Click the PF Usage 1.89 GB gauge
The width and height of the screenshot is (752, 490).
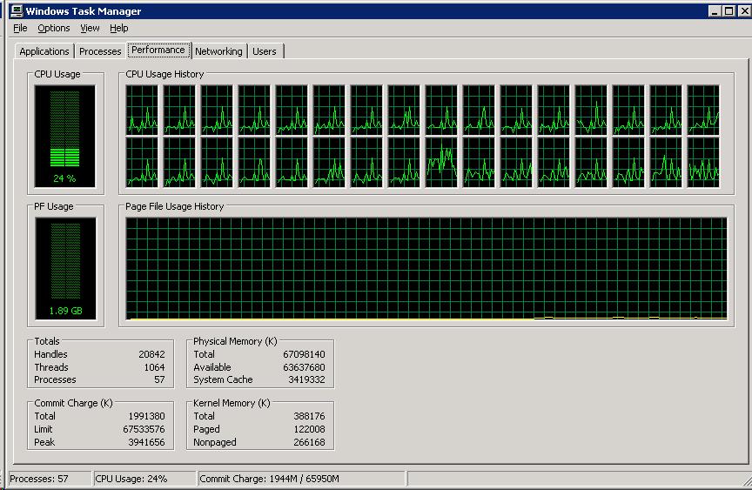click(65, 268)
